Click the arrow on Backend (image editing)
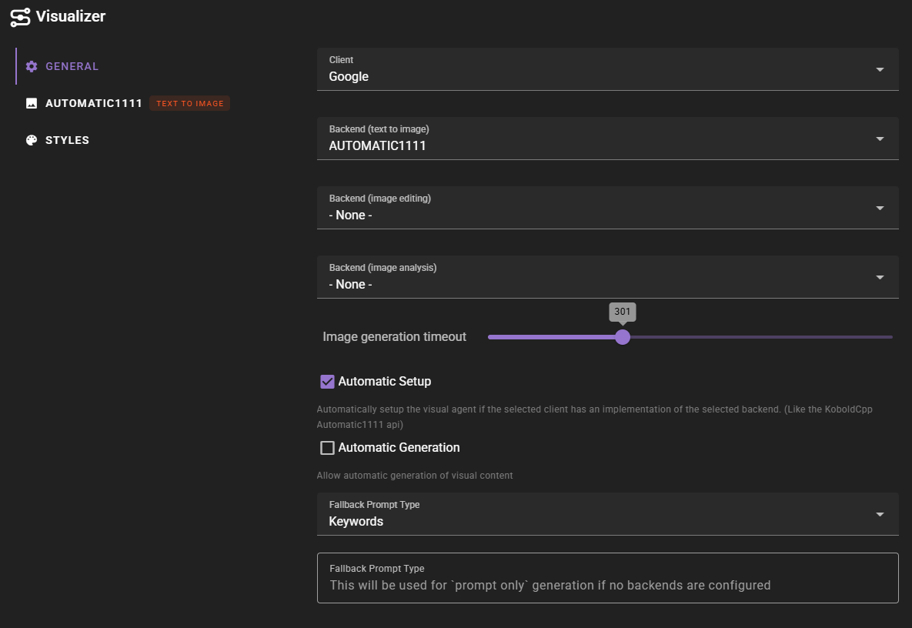The image size is (912, 628). [x=879, y=207]
